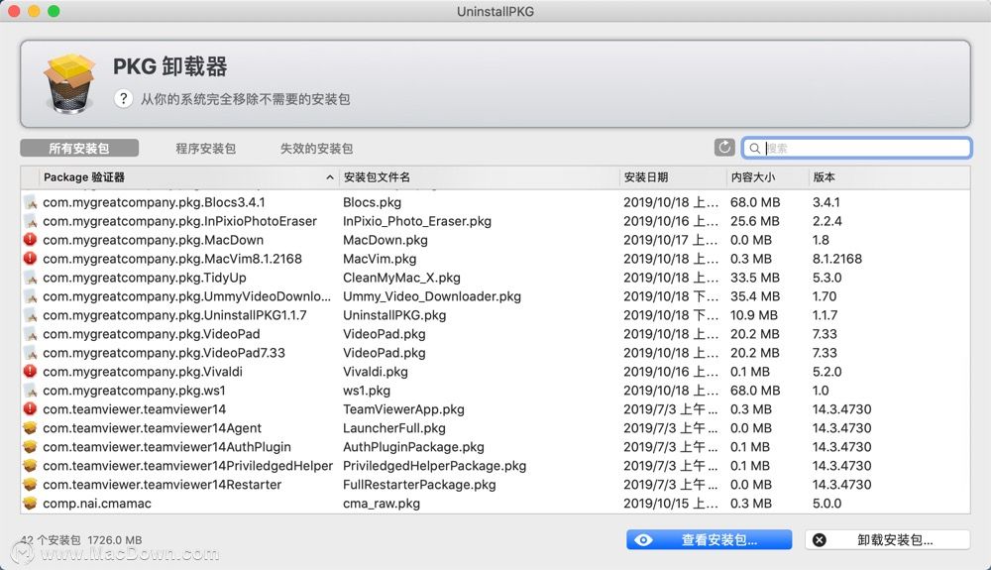
Task: Click eye icon on 查看安装包 button
Action: click(x=643, y=540)
